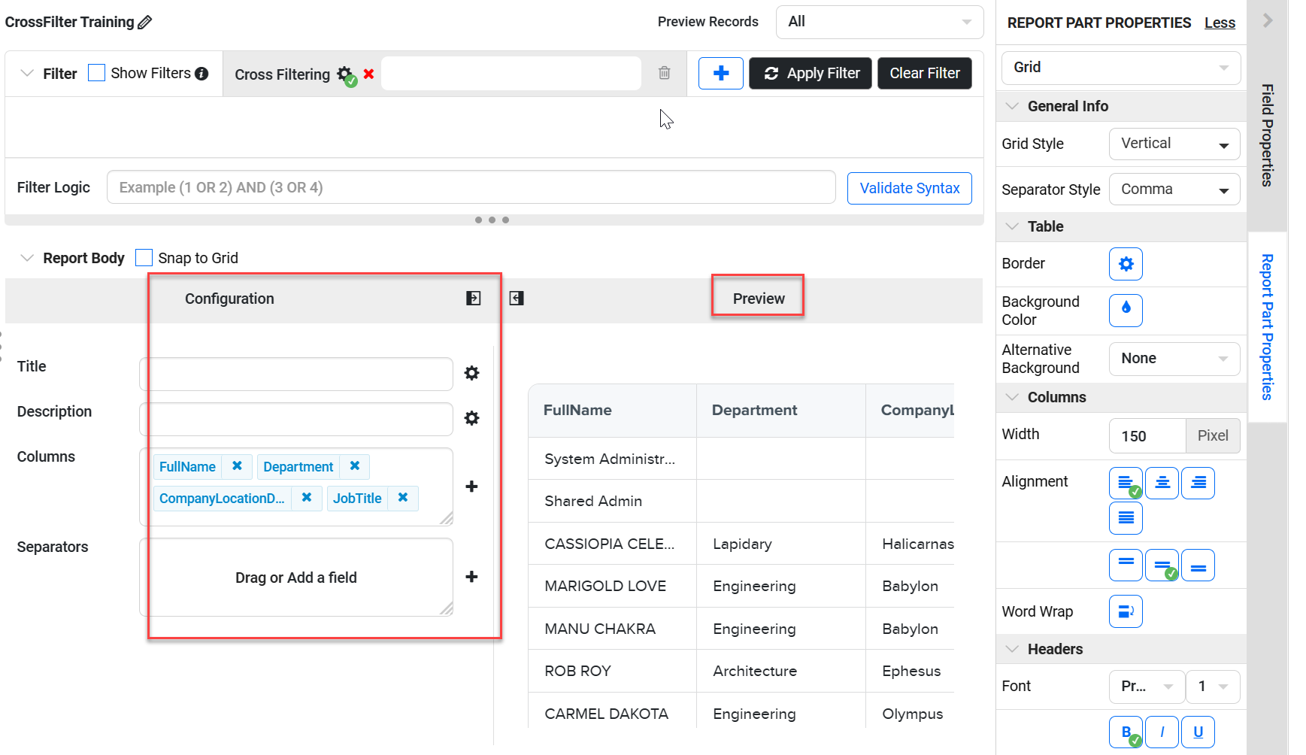Open Grid Style Vertical dropdown
Viewport: 1306px width, 755px height.
(1174, 144)
